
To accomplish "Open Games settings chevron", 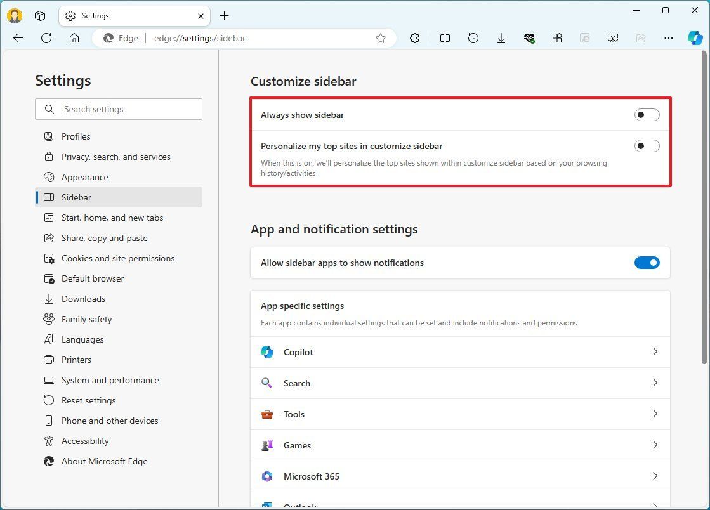I will click(655, 445).
